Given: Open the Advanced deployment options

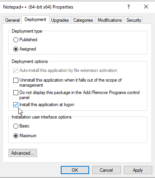Looking at the screenshot, I should (23, 153).
